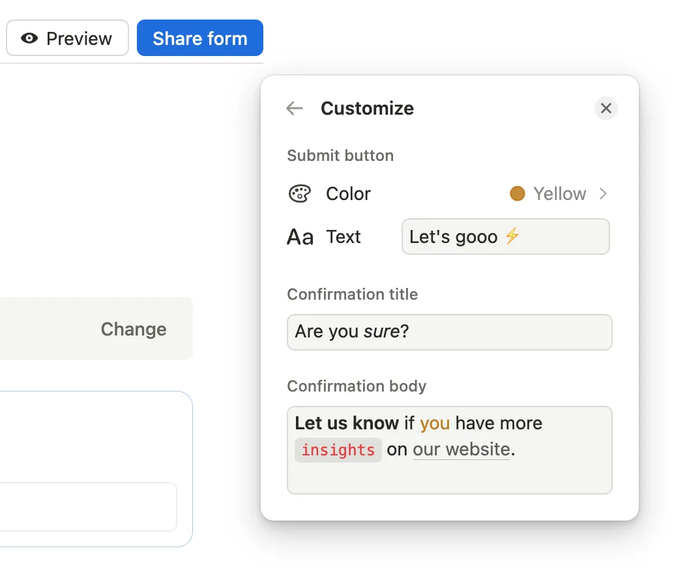Screen dimensions: 687x572
Task: Select the italic word 'sure' in title
Action: (x=381, y=332)
